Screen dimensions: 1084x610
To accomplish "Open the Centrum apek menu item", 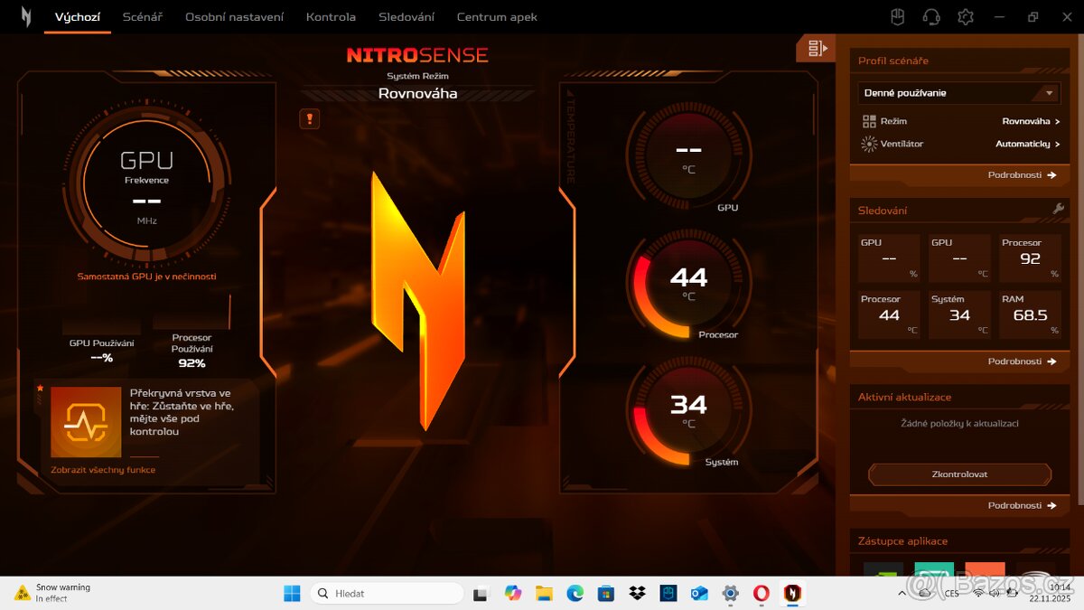I will coord(497,16).
